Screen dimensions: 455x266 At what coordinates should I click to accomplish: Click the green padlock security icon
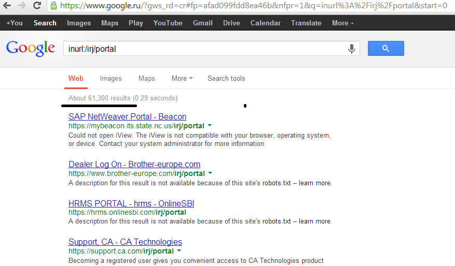(x=53, y=6)
